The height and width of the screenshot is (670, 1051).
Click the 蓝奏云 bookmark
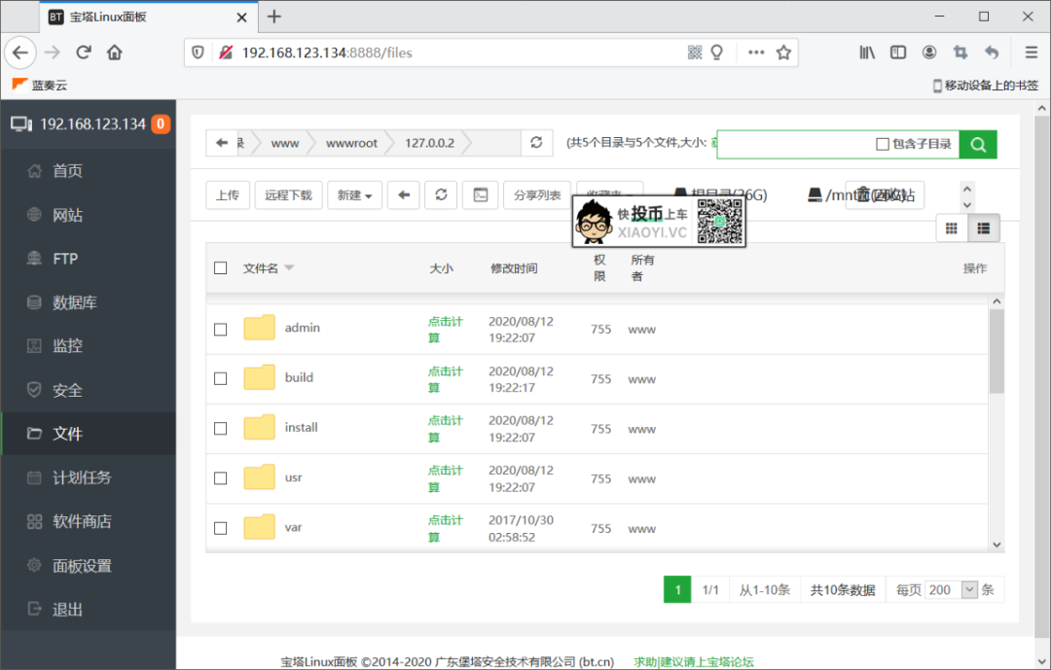coord(40,86)
